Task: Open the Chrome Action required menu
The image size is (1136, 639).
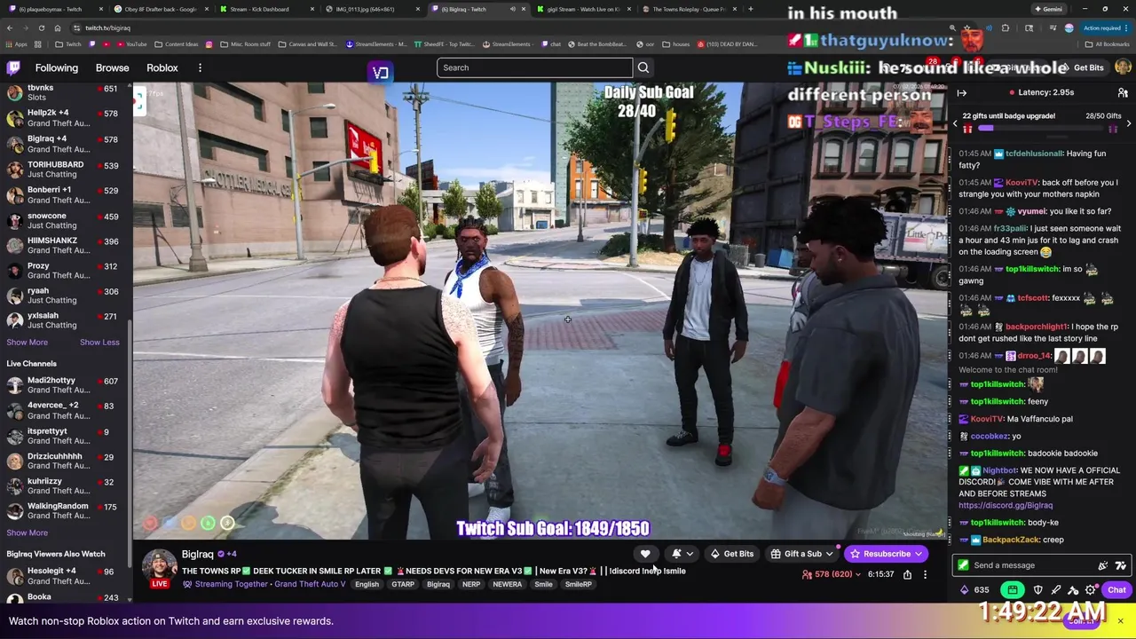Action: point(1106,28)
